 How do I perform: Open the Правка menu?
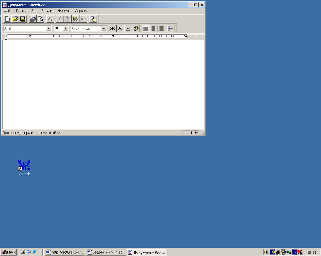[22, 11]
